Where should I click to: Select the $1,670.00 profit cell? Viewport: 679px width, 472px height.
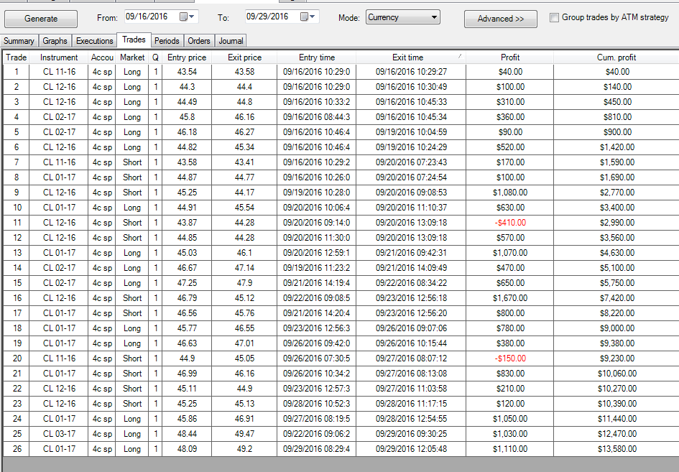click(509, 298)
